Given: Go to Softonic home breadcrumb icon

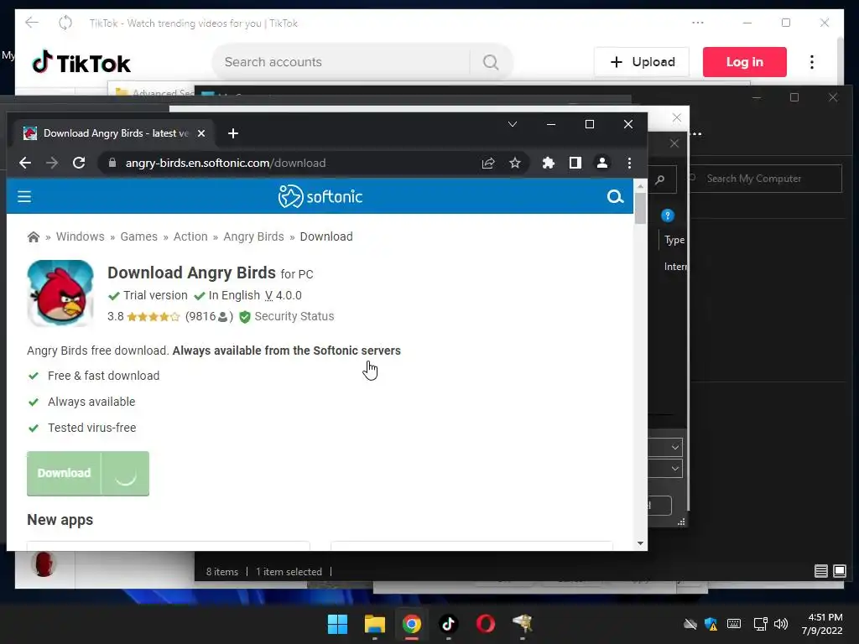Looking at the screenshot, I should point(34,236).
